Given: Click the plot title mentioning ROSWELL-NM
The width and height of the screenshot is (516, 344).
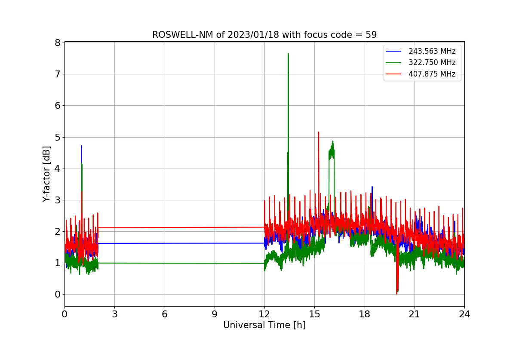Looking at the screenshot, I should pyautogui.click(x=264, y=35).
